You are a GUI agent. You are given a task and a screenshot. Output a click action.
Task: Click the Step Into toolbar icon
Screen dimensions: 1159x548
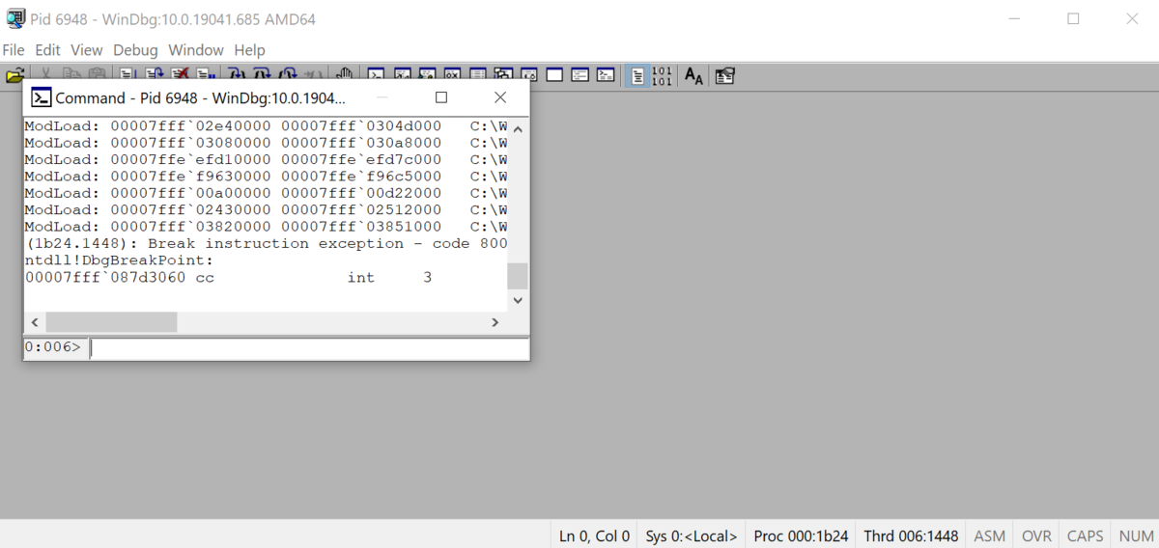238,74
